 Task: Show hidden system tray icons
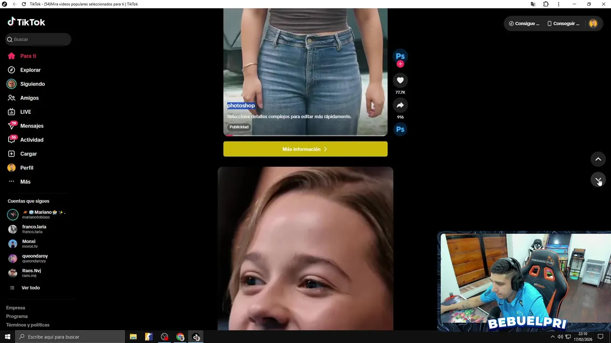pos(553,337)
